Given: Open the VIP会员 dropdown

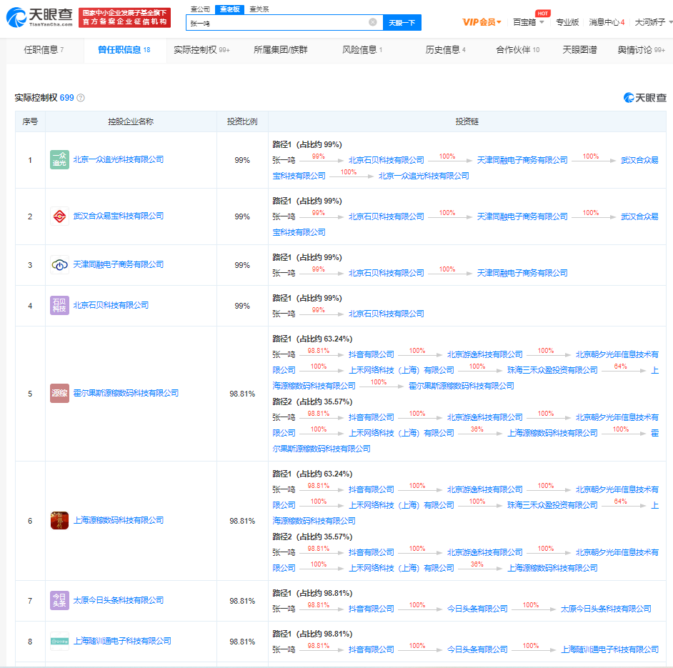Looking at the screenshot, I should [x=482, y=22].
